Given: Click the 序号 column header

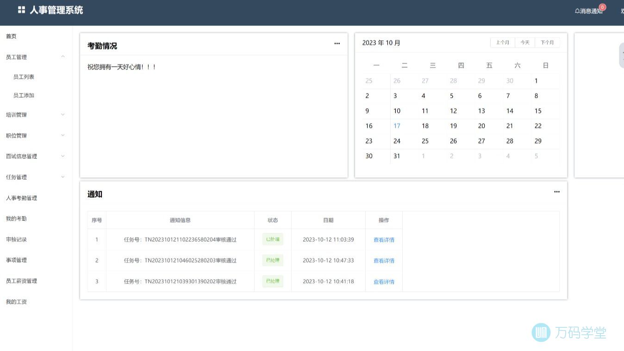Looking at the screenshot, I should coord(97,220).
